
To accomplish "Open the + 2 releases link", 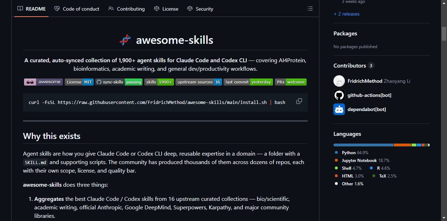I will 347,14.
